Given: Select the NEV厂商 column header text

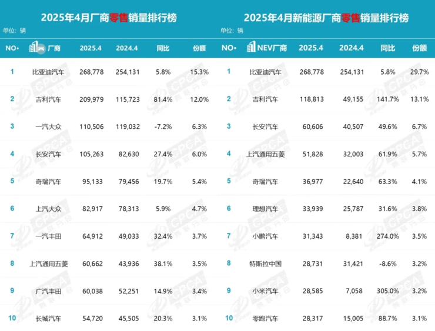Looking at the screenshot, I should click(272, 48).
